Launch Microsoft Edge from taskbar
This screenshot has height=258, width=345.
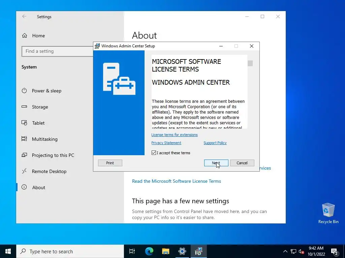pyautogui.click(x=149, y=251)
